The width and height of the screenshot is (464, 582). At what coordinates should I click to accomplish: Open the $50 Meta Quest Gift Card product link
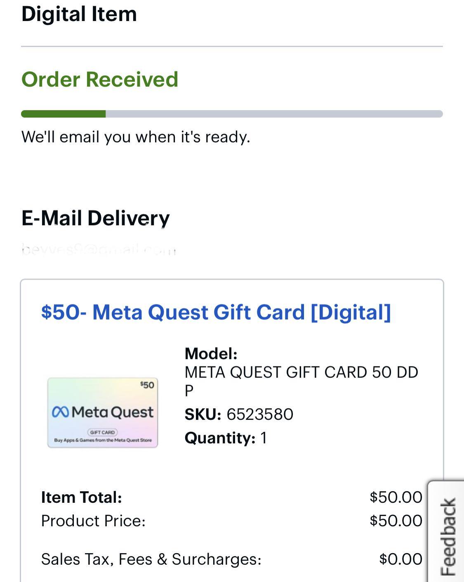click(x=216, y=312)
